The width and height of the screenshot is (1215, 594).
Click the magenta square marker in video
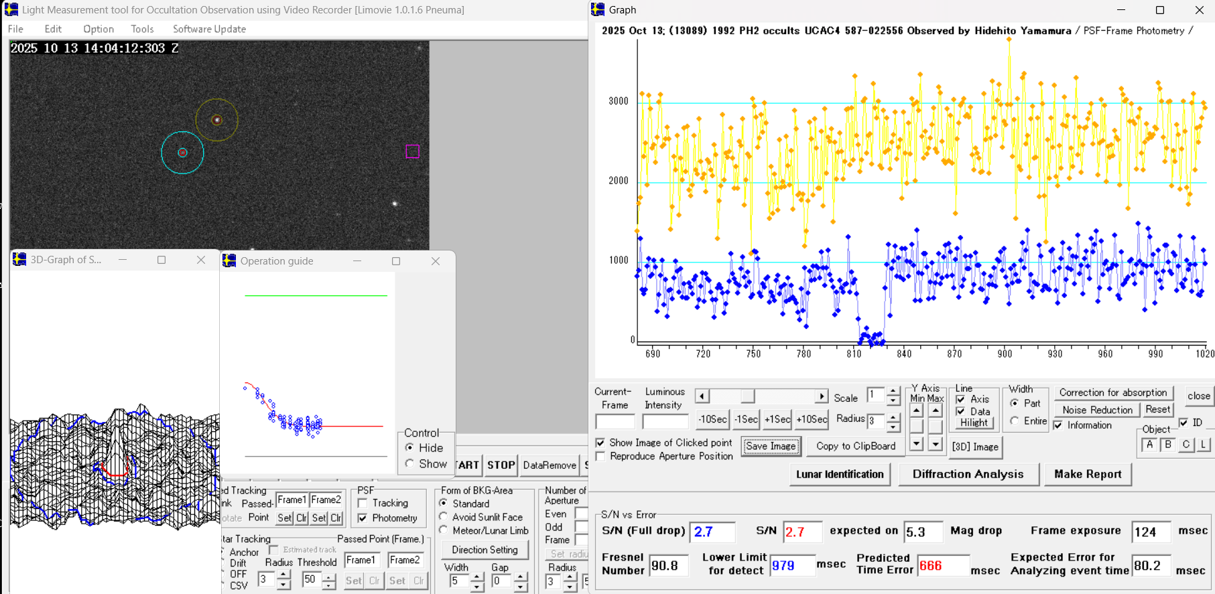coord(413,152)
